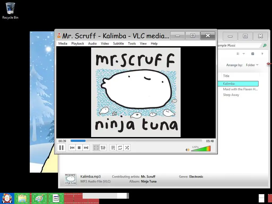The image size is (272, 204).
Task: Stop playback in VLC
Action: [79, 148]
